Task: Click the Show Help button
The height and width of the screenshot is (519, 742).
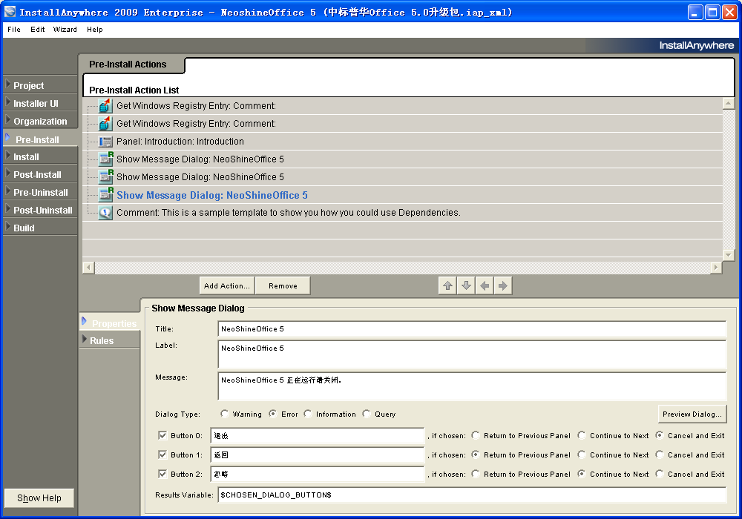Action: tap(39, 497)
